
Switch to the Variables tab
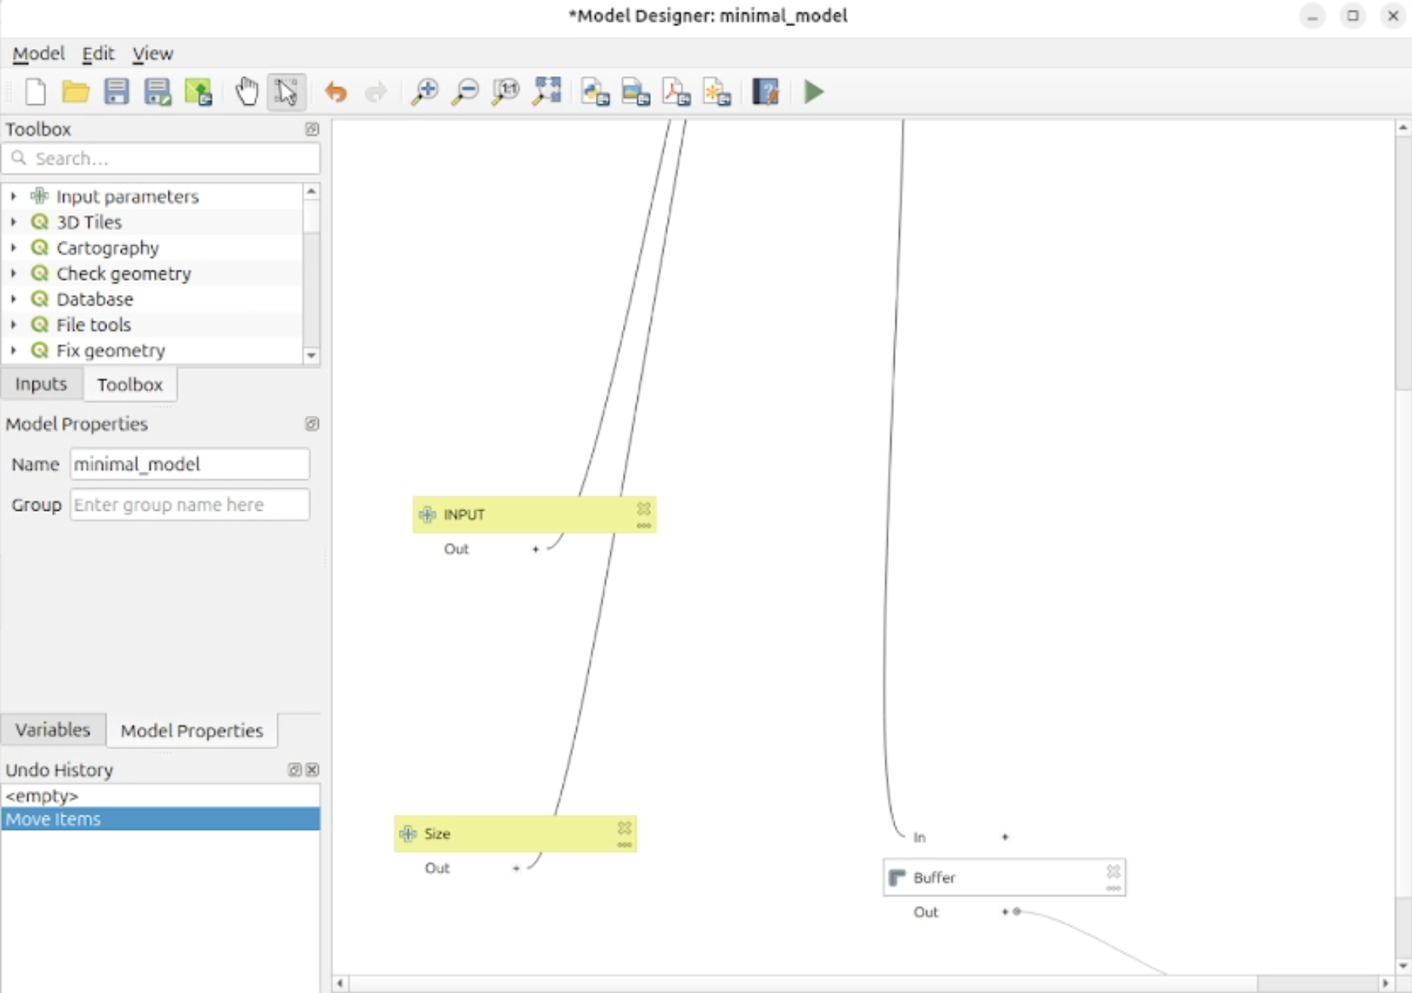52,730
